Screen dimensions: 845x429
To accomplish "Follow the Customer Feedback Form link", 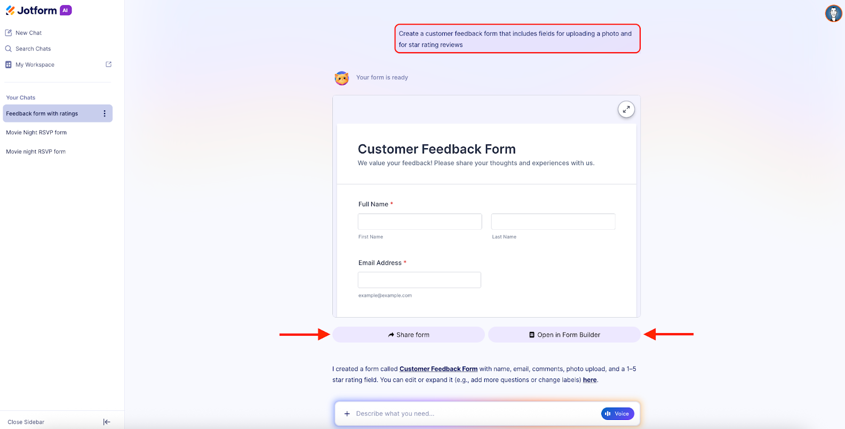I will (x=438, y=369).
